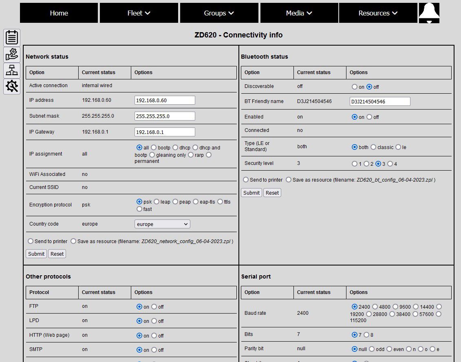Select gleaning only IP assignment
This screenshot has width=461, height=362.
(x=152, y=155)
